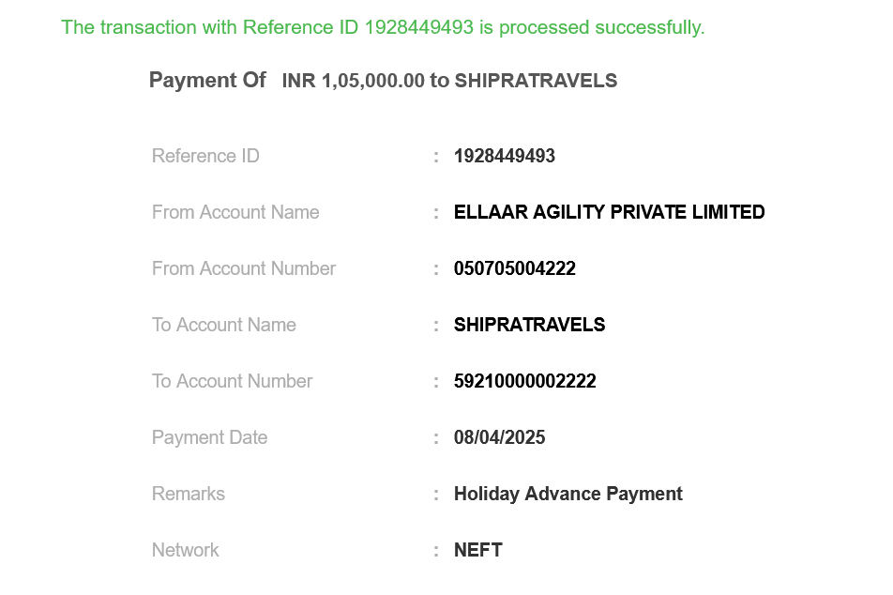The height and width of the screenshot is (595, 893).
Task: Select Holiday Advance Payment remark text
Action: pos(568,494)
